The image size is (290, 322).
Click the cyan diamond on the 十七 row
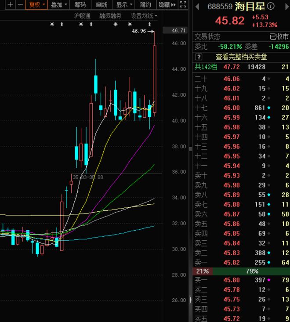269,108
